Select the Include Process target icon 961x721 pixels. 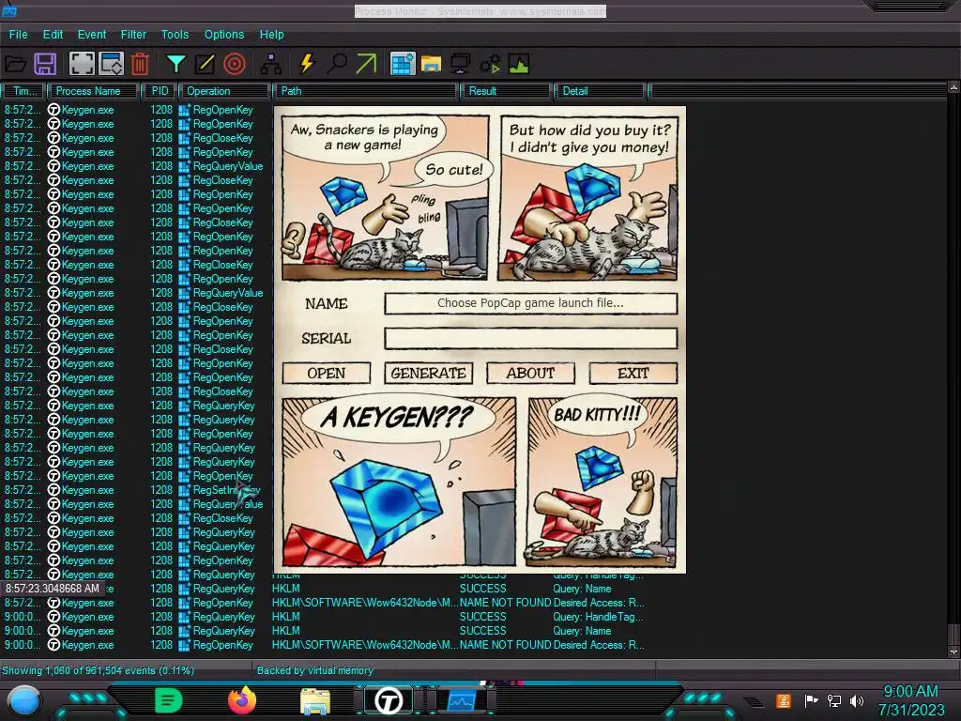[x=234, y=64]
